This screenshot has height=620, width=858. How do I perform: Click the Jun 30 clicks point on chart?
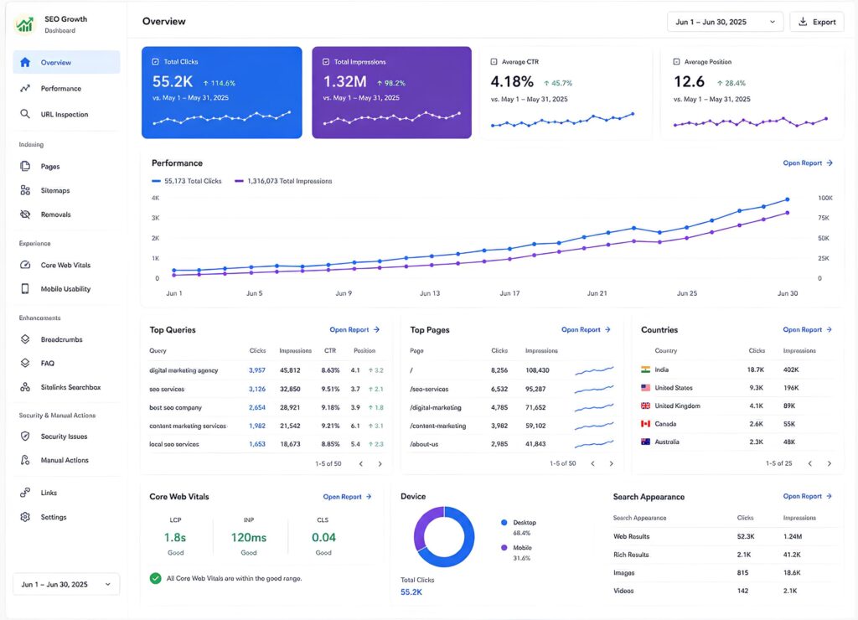pos(788,199)
